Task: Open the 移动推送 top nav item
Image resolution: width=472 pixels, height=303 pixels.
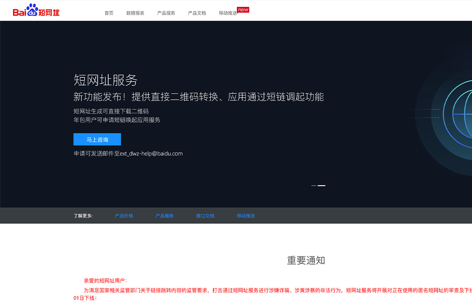Action: click(228, 13)
